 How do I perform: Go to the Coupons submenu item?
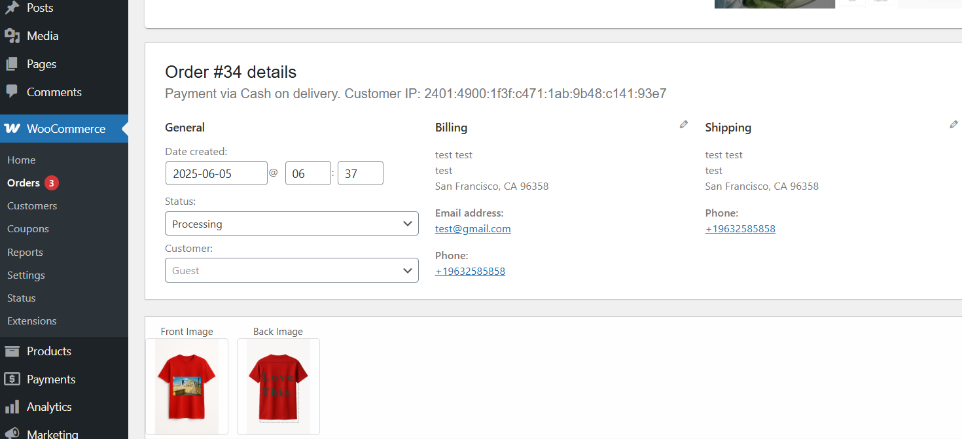click(28, 229)
